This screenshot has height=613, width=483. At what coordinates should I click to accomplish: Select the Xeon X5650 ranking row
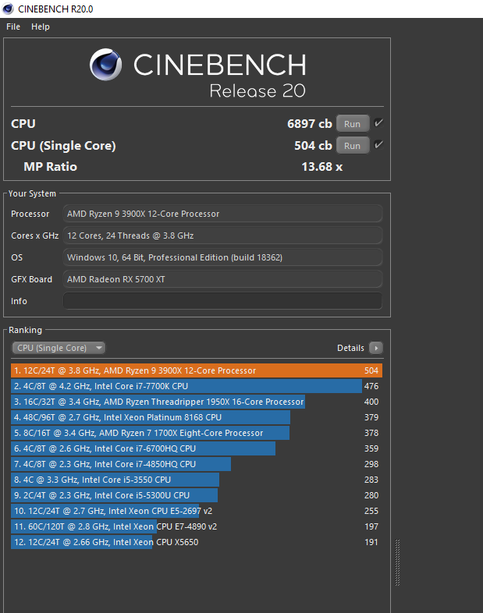pyautogui.click(x=196, y=542)
